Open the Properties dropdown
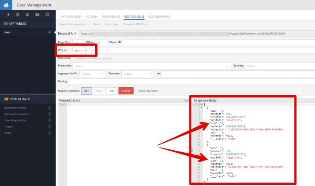Viewport: 315px width, 186px height. point(152,66)
